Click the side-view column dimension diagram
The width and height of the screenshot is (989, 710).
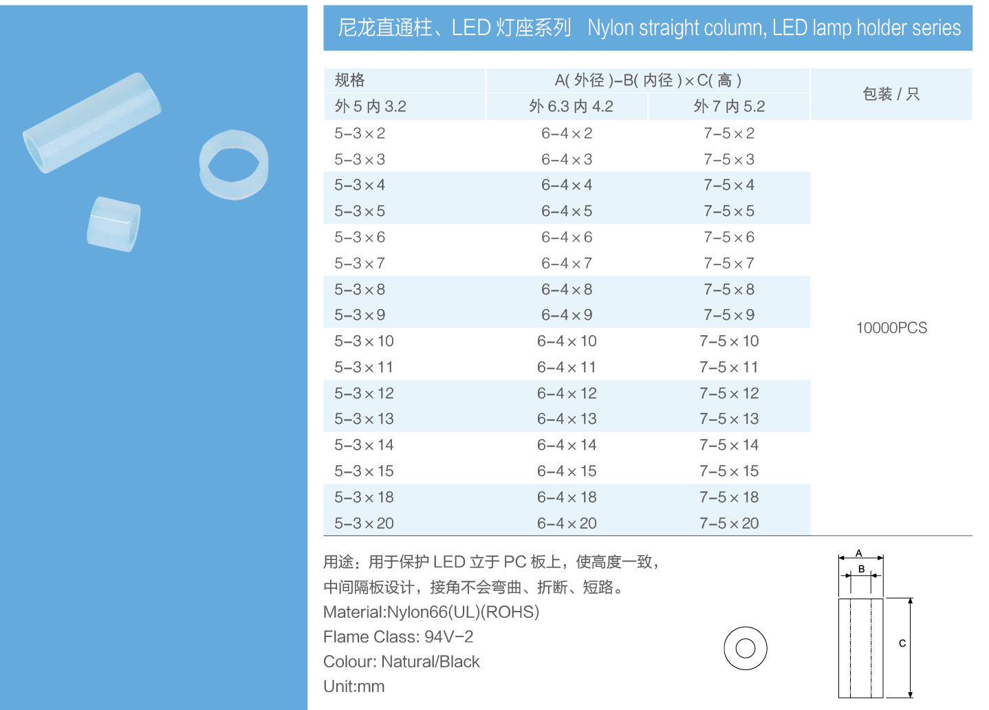pos(860,647)
